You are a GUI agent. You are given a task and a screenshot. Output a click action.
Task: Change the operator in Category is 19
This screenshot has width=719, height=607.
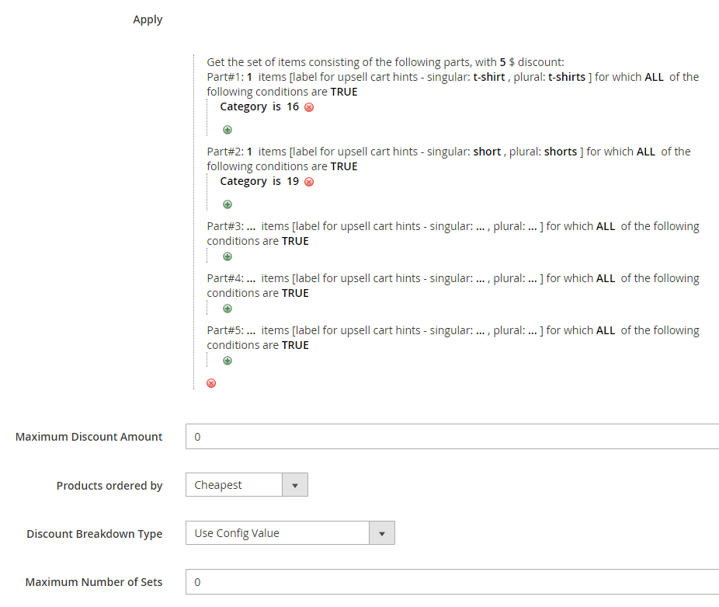(276, 182)
